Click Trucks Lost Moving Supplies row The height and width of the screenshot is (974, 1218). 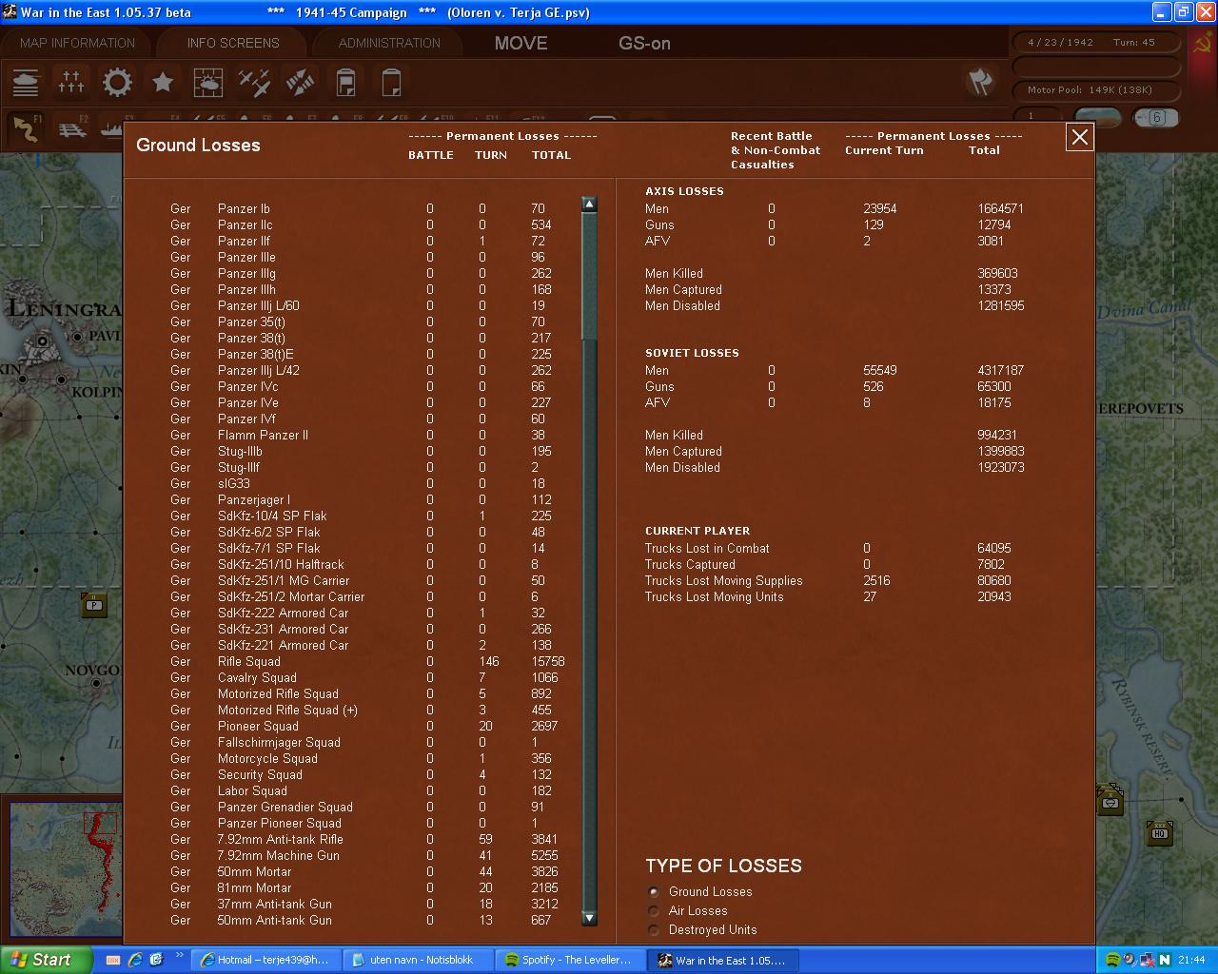pos(828,581)
